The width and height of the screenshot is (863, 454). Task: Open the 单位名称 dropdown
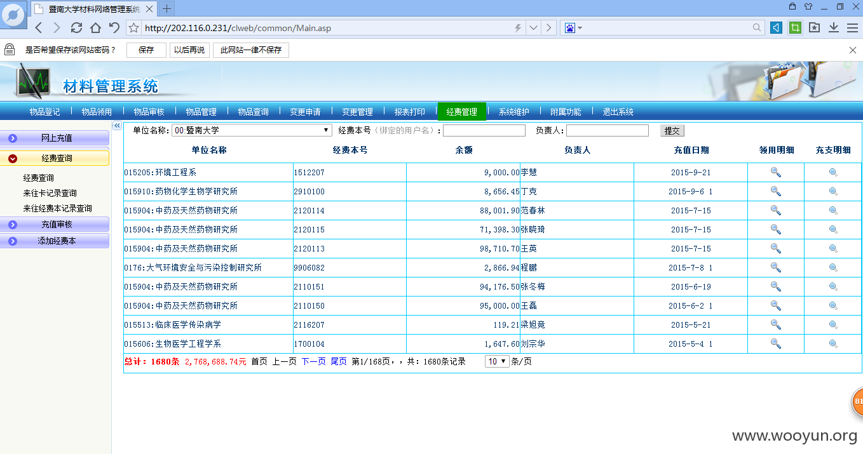[252, 130]
